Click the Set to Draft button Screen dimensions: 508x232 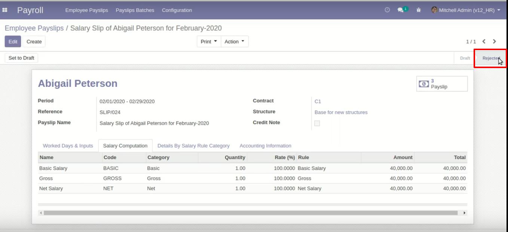click(x=21, y=58)
